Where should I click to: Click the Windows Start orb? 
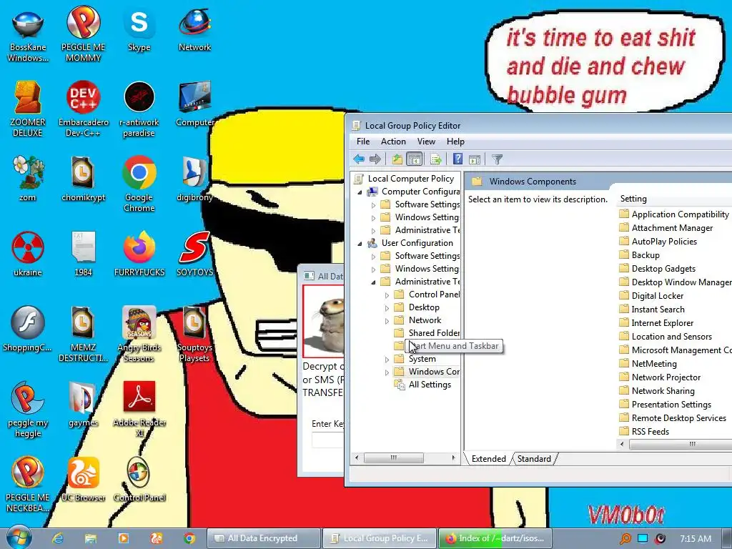click(19, 538)
